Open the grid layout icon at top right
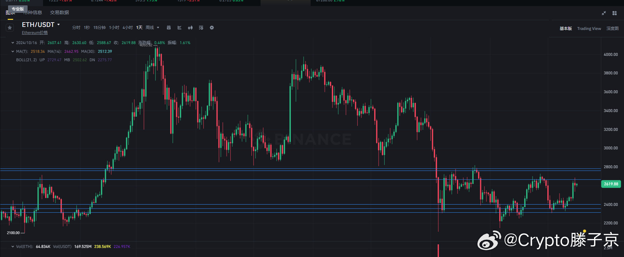The height and width of the screenshot is (257, 624). (615, 13)
